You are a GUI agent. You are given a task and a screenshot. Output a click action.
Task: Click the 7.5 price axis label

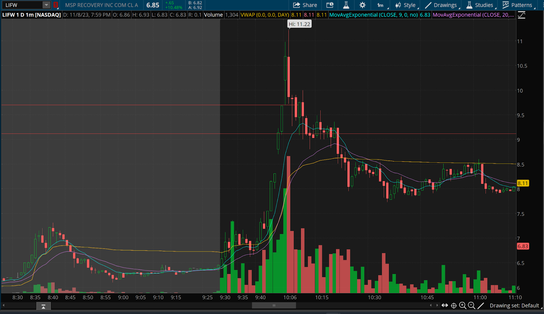tap(520, 214)
